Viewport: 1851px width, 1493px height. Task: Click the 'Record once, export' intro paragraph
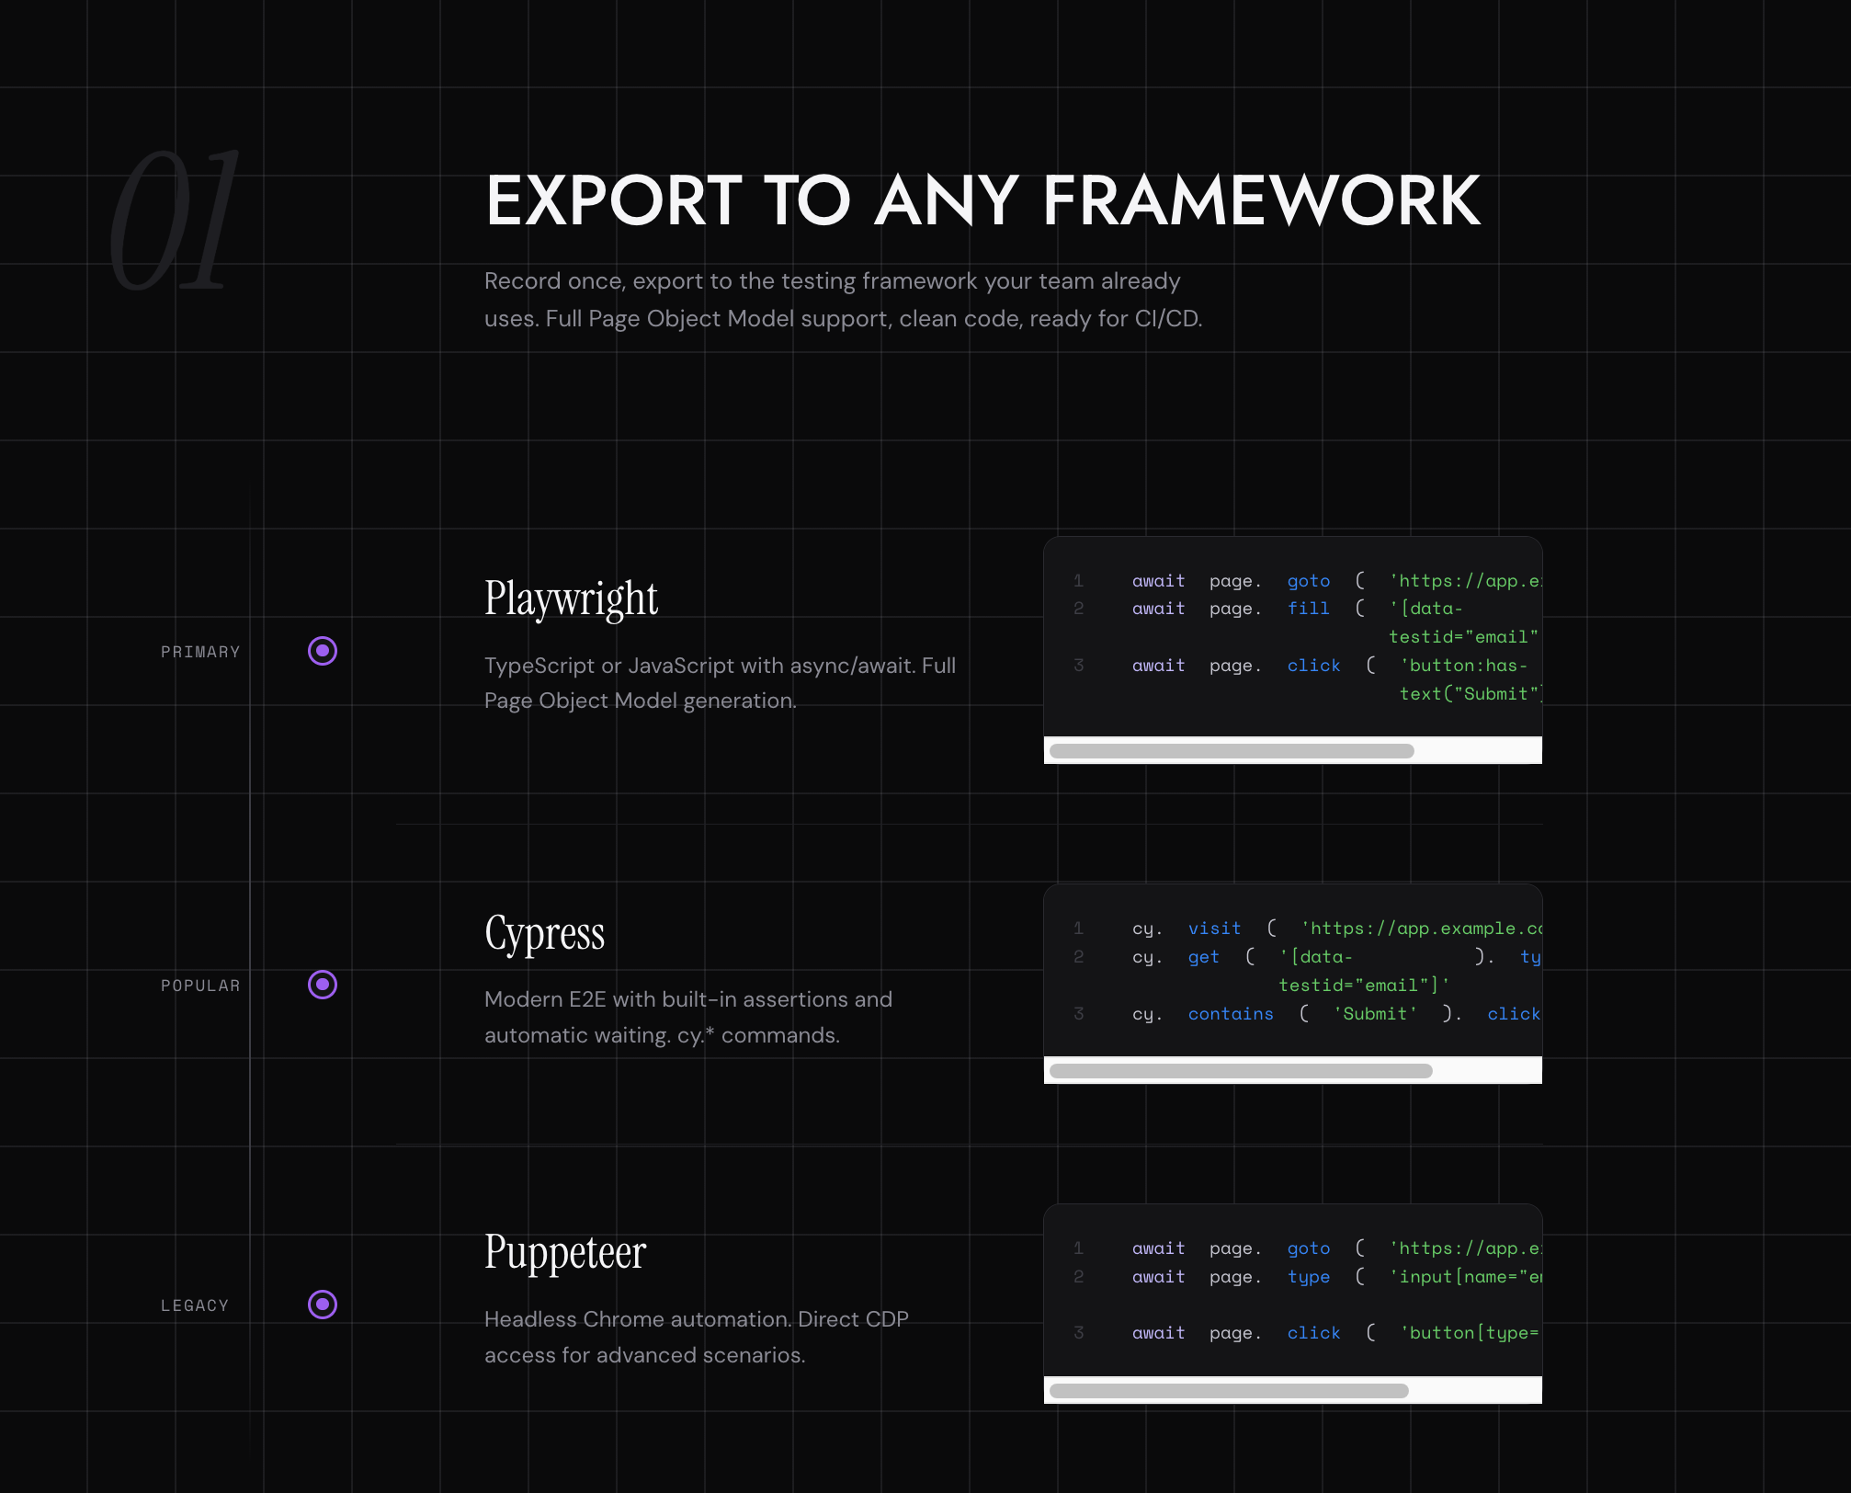click(x=843, y=300)
